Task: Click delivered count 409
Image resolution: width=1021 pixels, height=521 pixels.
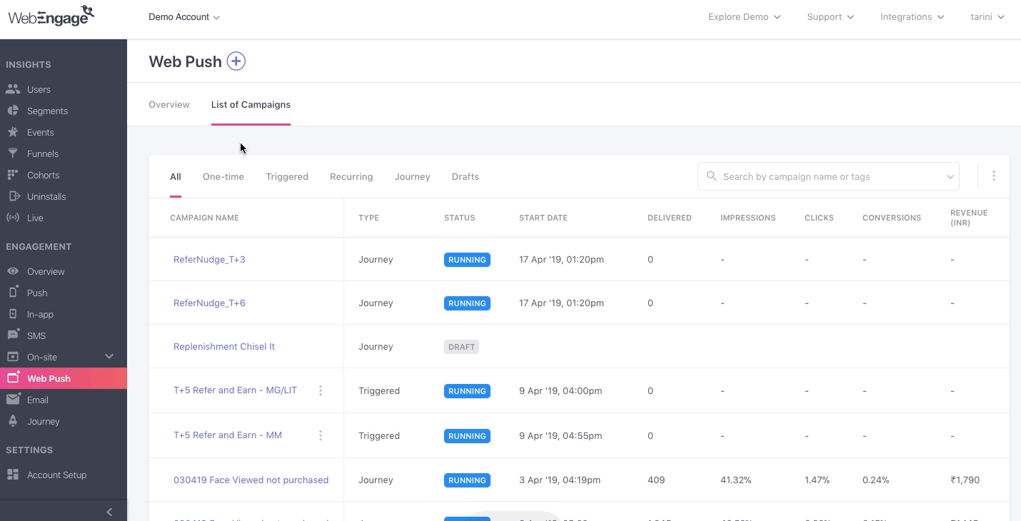Action: (x=656, y=480)
